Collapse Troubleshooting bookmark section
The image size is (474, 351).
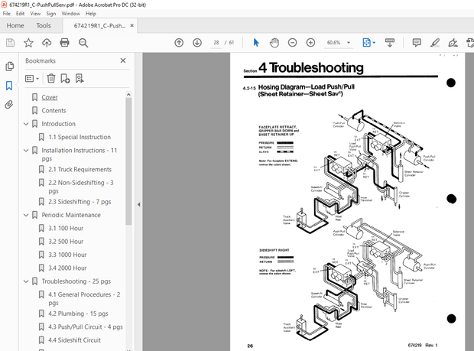click(26, 281)
